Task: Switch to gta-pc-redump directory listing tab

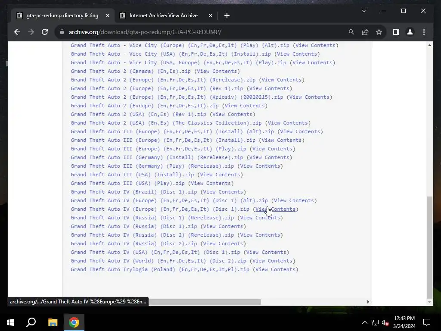Action: point(63,16)
